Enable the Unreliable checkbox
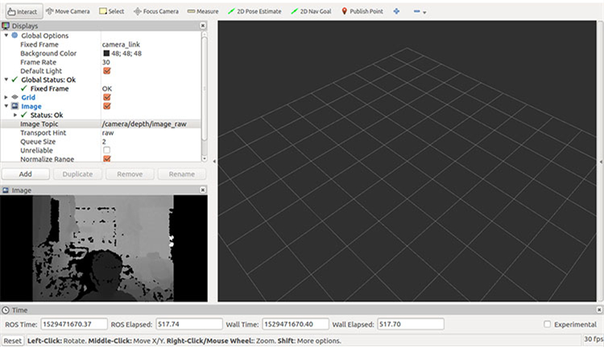 tap(107, 151)
